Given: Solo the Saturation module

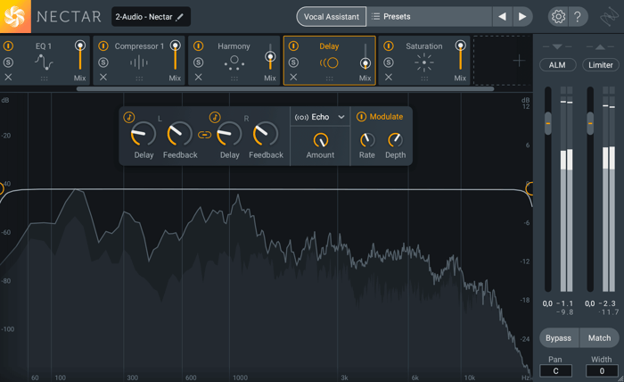Looking at the screenshot, I should pos(389,62).
